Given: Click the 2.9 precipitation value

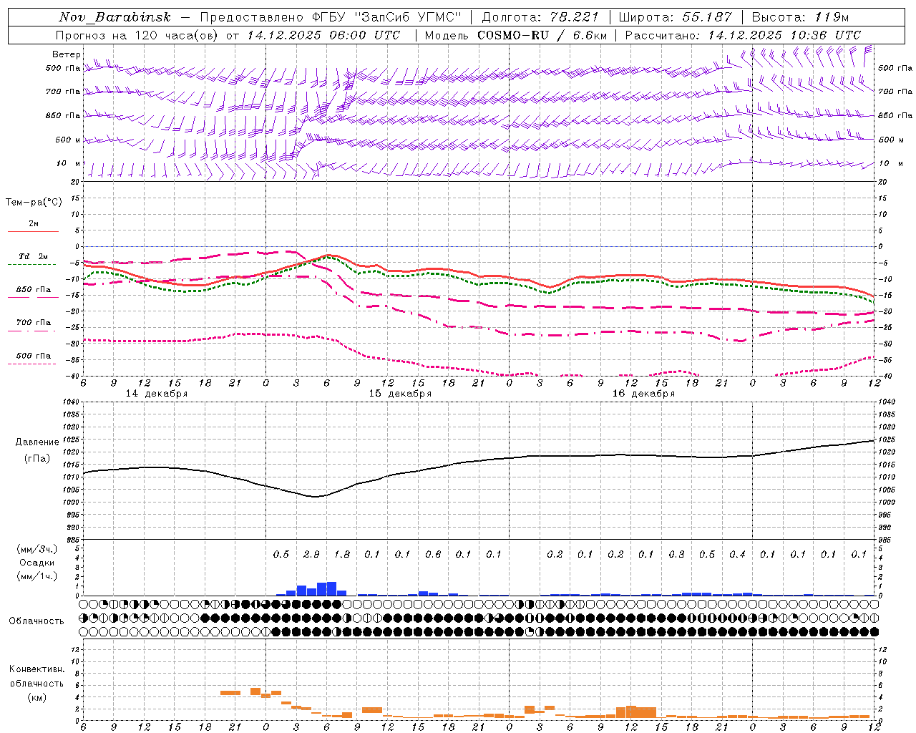Looking at the screenshot, I should click(x=312, y=555).
